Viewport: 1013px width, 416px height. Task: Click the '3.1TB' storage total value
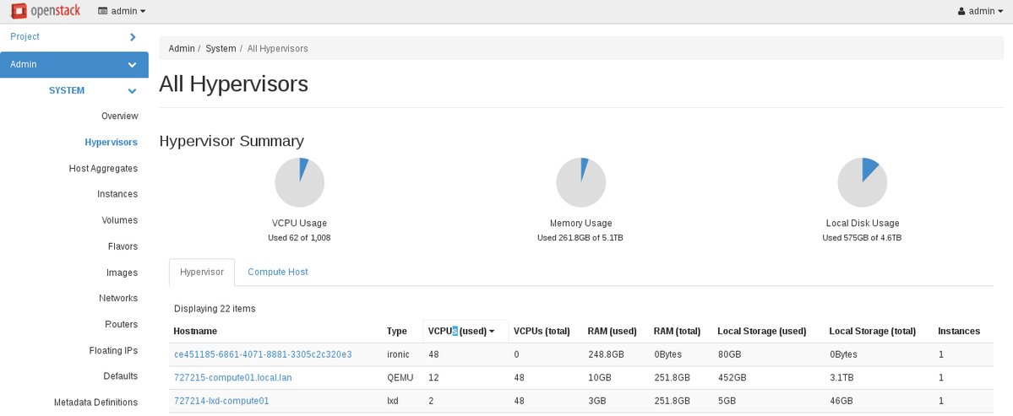coord(841,378)
